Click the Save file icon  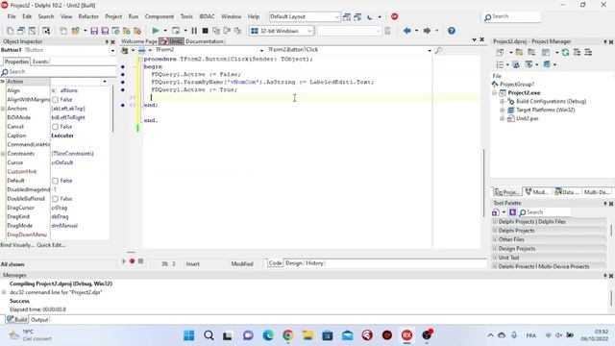pos(94,31)
